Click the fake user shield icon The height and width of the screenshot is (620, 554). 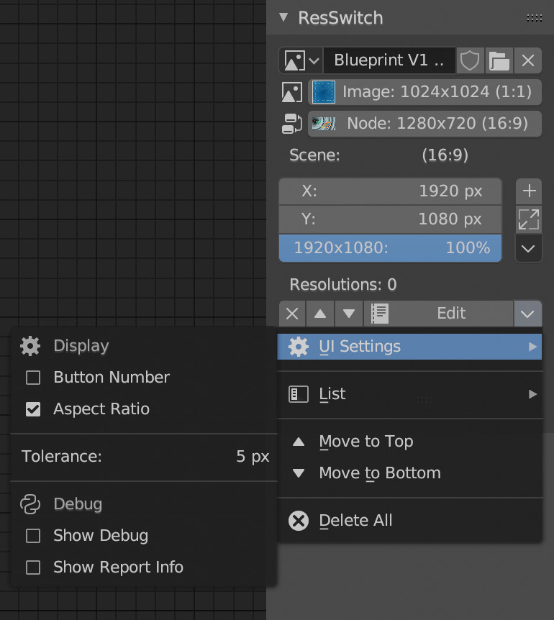pos(470,61)
